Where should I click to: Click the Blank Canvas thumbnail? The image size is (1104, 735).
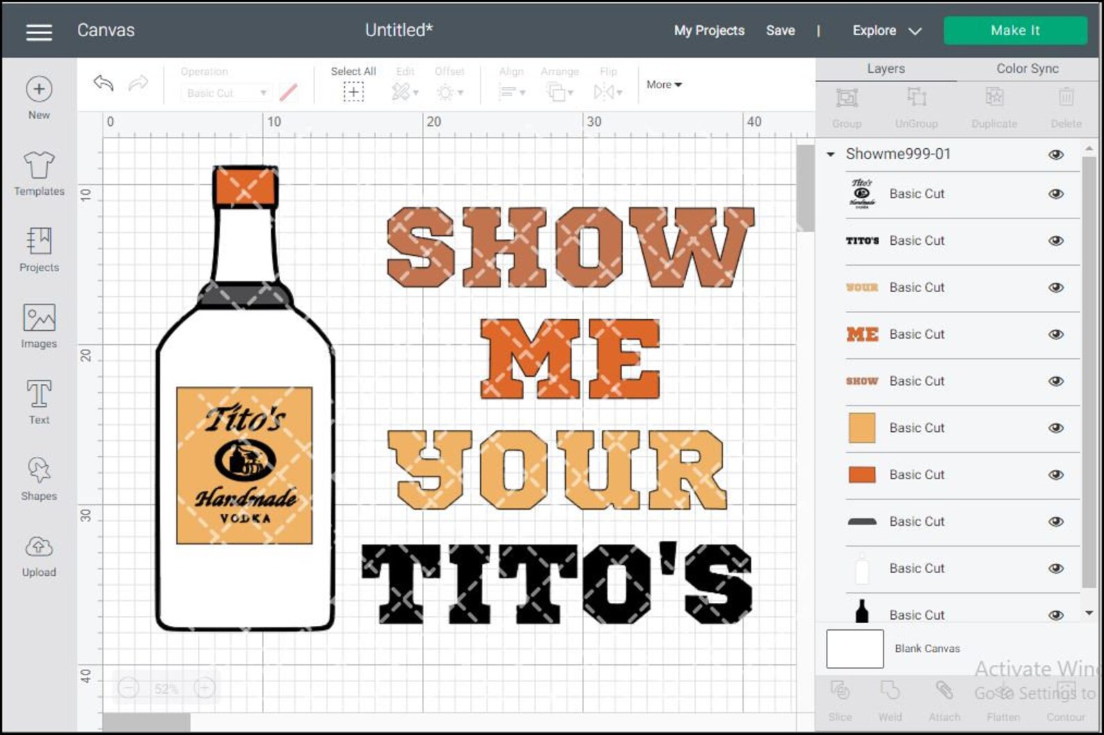click(855, 649)
